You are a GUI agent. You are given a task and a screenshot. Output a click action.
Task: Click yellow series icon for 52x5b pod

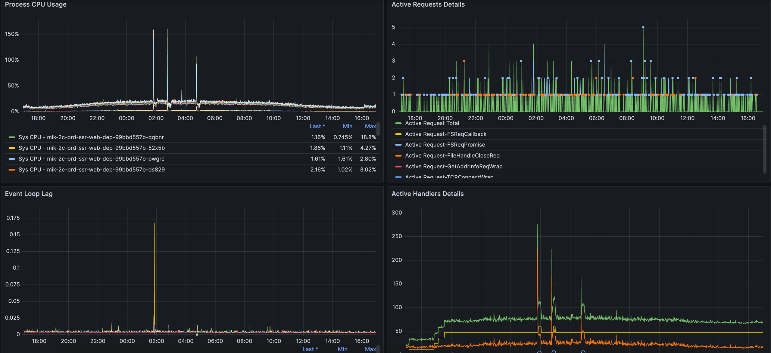tap(12, 148)
